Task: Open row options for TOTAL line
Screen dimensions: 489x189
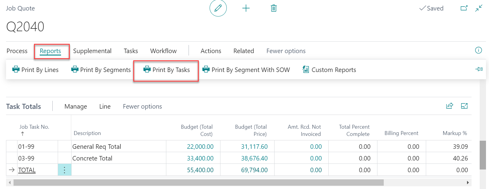Action: point(64,170)
